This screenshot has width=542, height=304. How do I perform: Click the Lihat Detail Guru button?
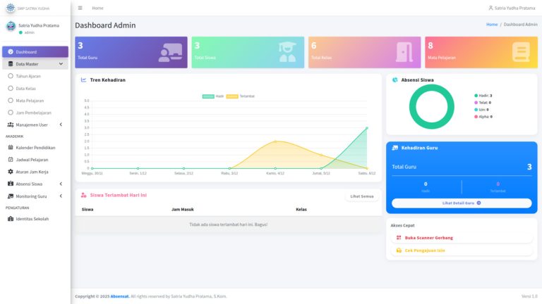[x=462, y=203]
